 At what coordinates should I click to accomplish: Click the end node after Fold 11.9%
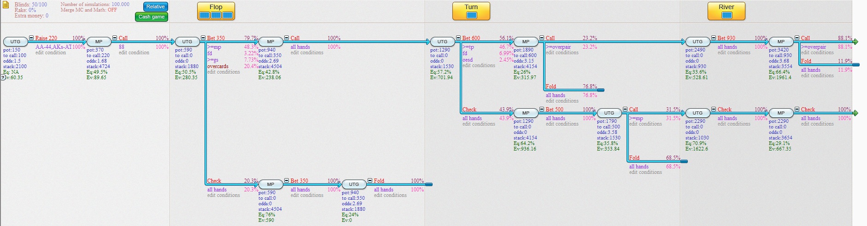point(856,65)
